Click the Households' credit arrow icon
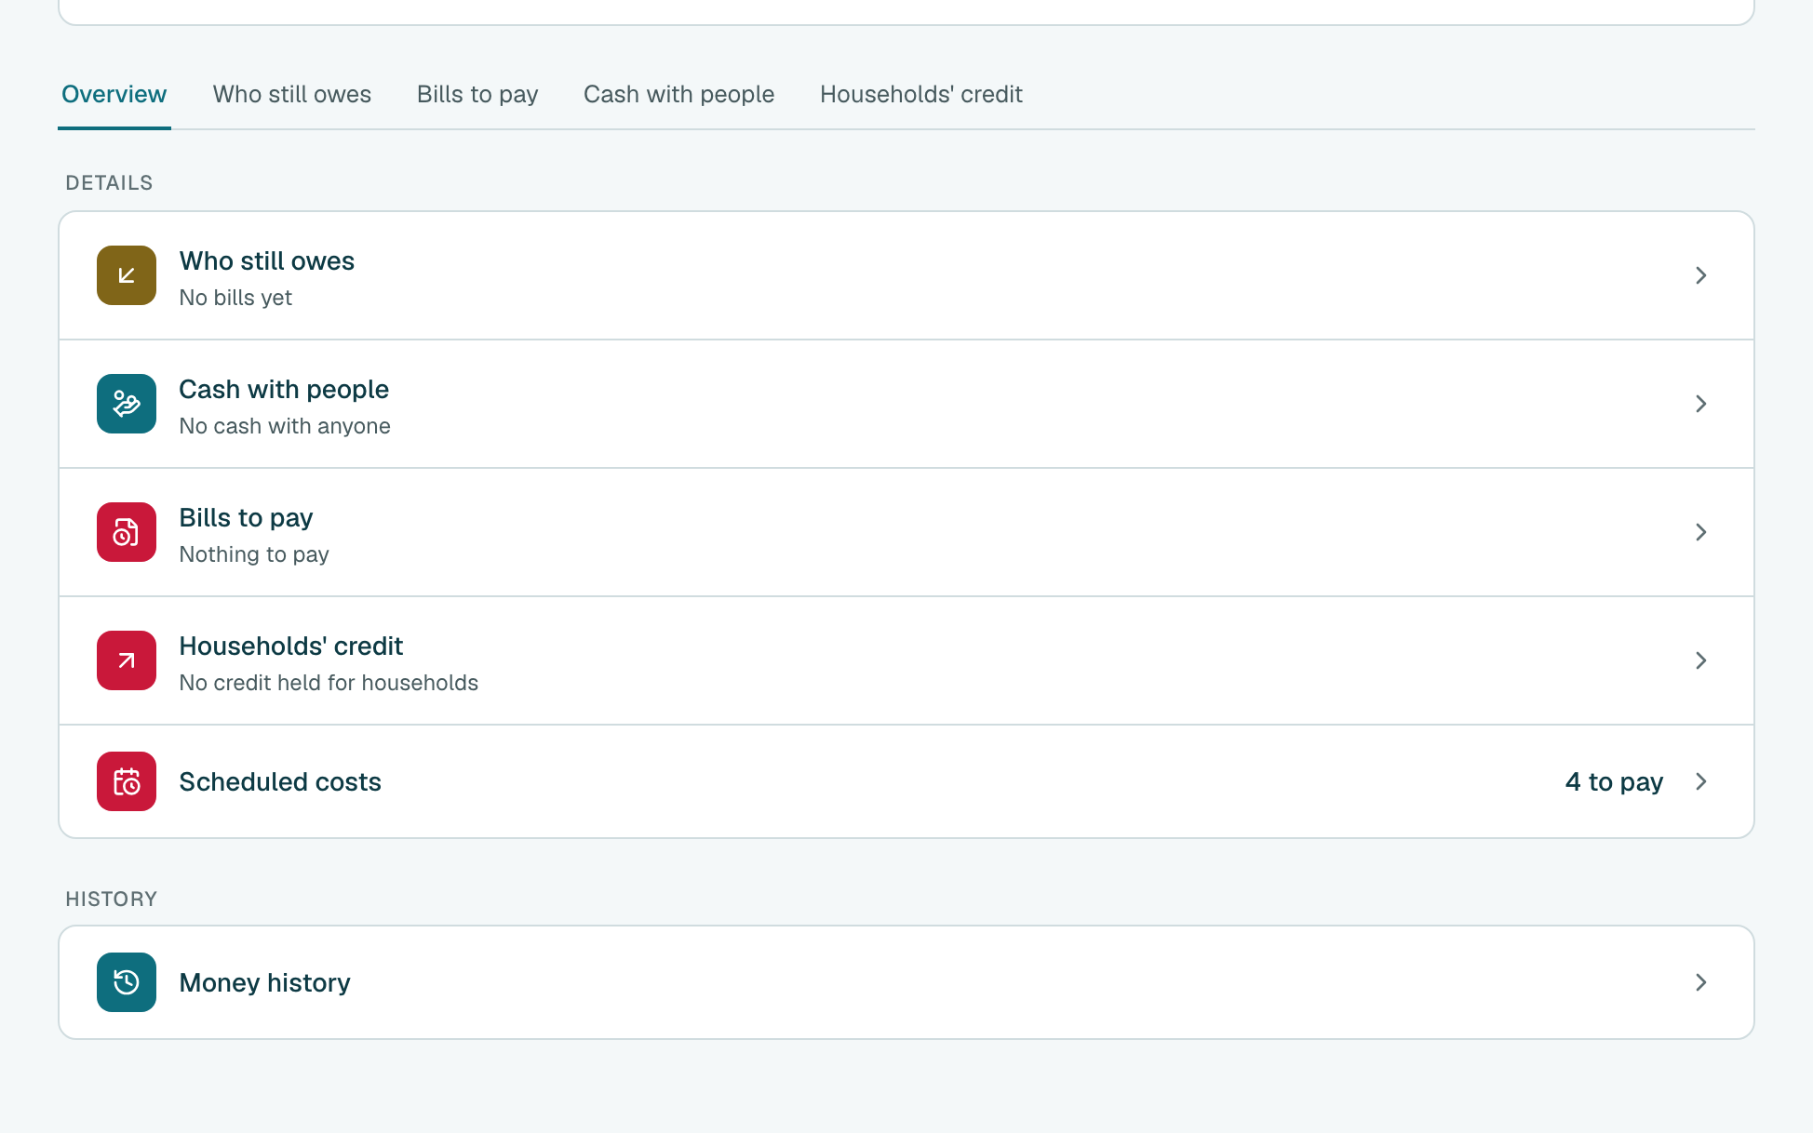The height and width of the screenshot is (1133, 1813). pos(127,660)
